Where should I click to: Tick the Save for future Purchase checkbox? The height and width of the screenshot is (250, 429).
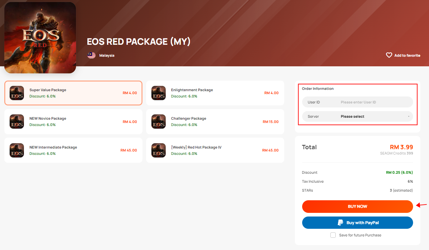pos(333,235)
